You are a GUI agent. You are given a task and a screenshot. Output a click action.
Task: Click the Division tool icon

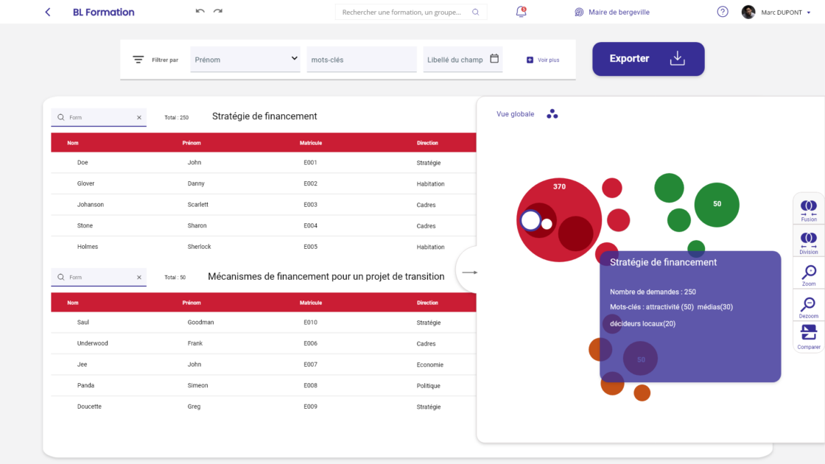point(809,241)
